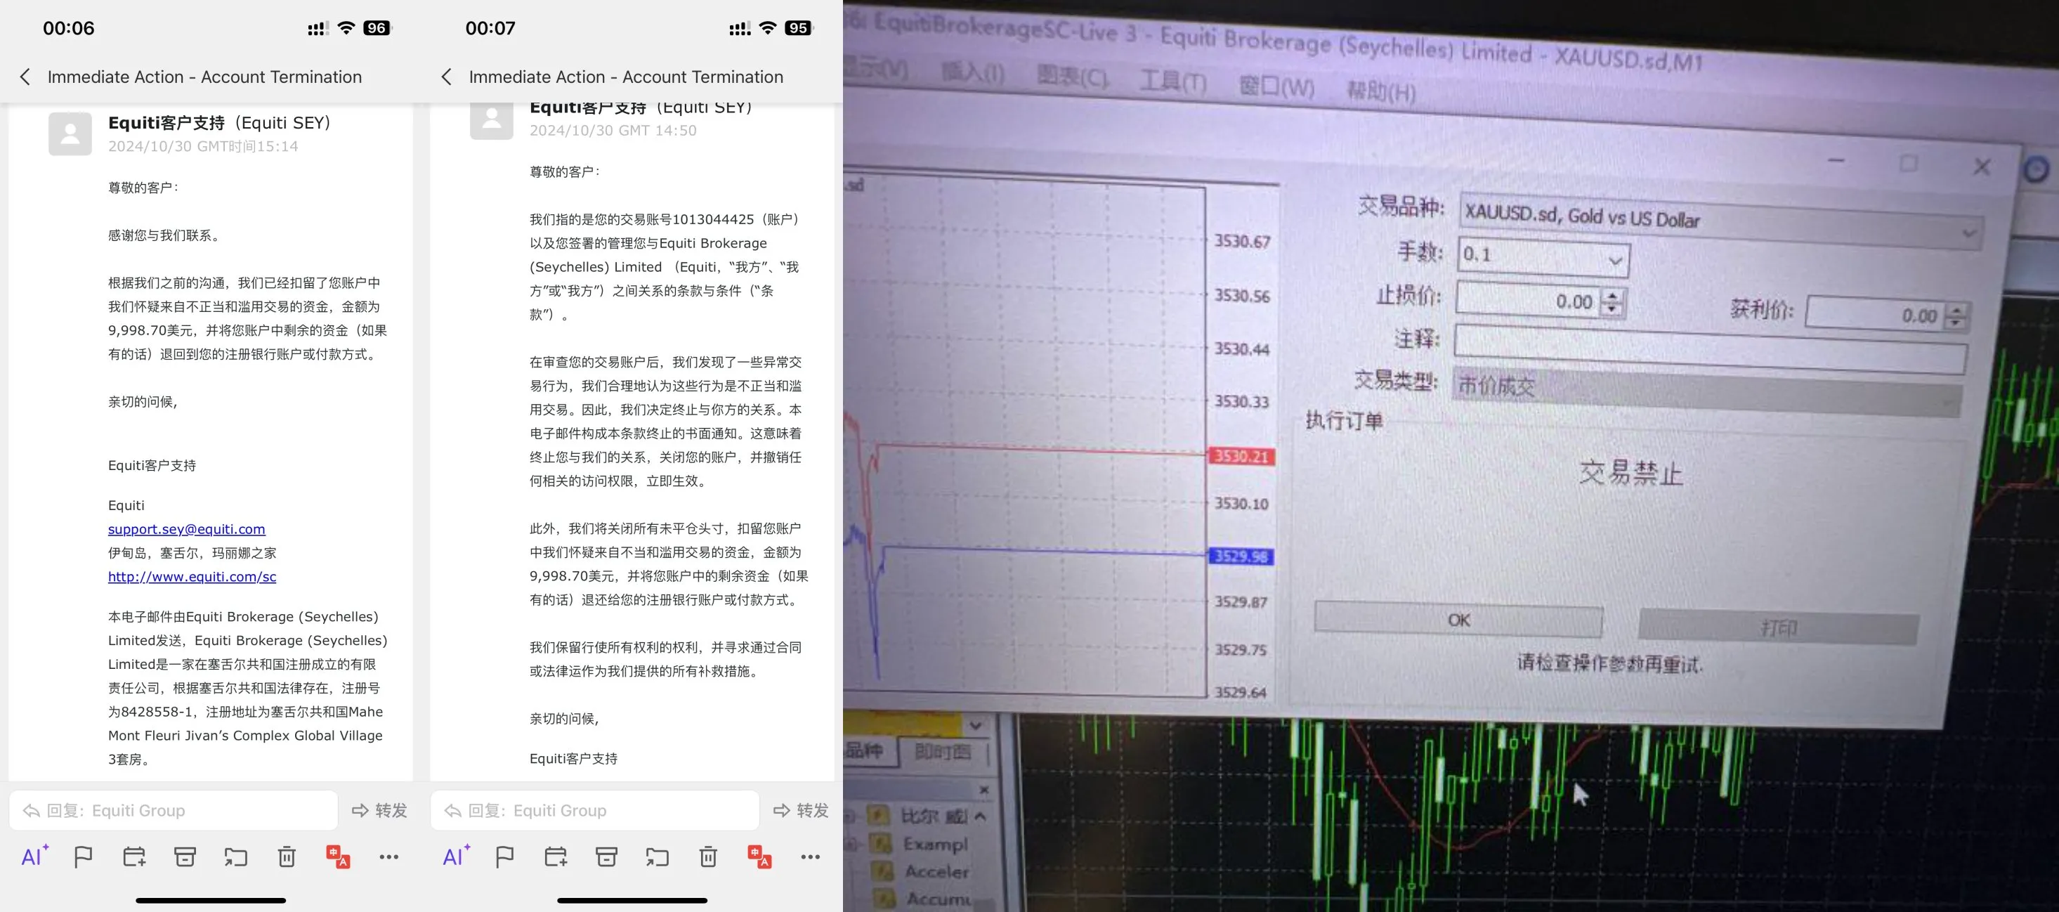Screen dimensions: 2059x912
Task: Flag the 00:07 email
Action: pyautogui.click(x=504, y=857)
